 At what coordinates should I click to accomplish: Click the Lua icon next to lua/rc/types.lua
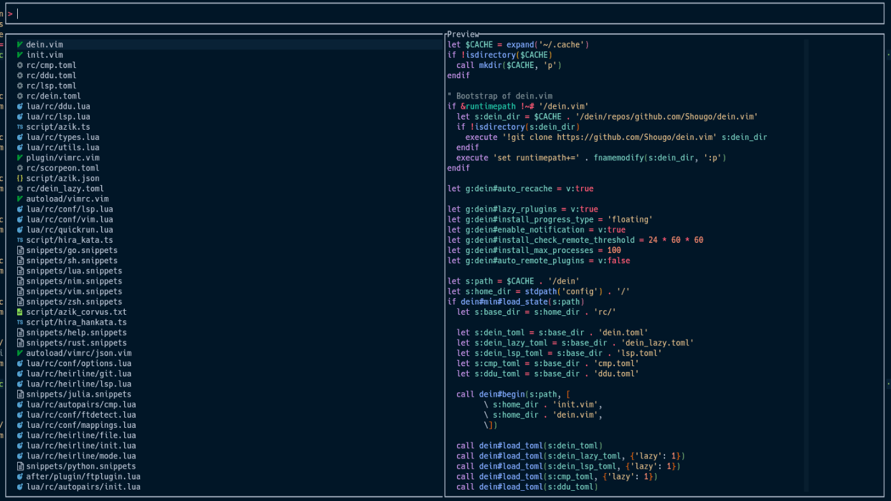(x=20, y=137)
